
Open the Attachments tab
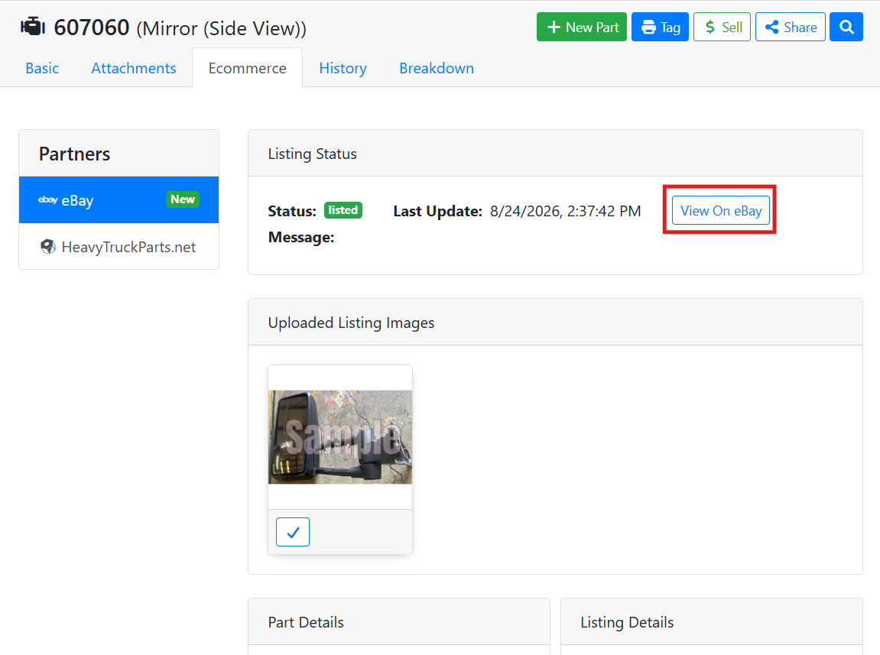point(134,68)
